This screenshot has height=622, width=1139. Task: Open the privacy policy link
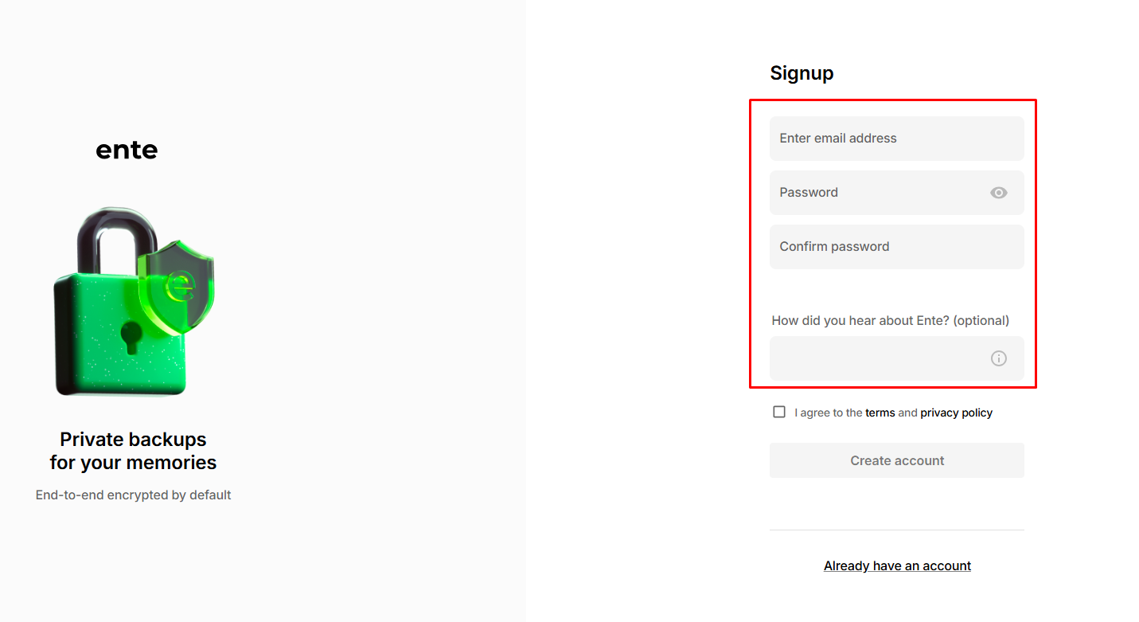(956, 412)
